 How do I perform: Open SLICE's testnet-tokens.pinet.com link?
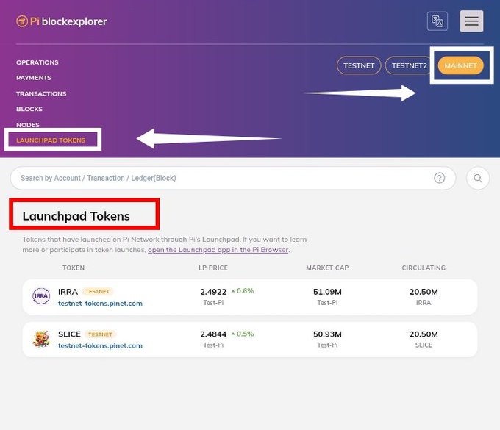pos(100,345)
